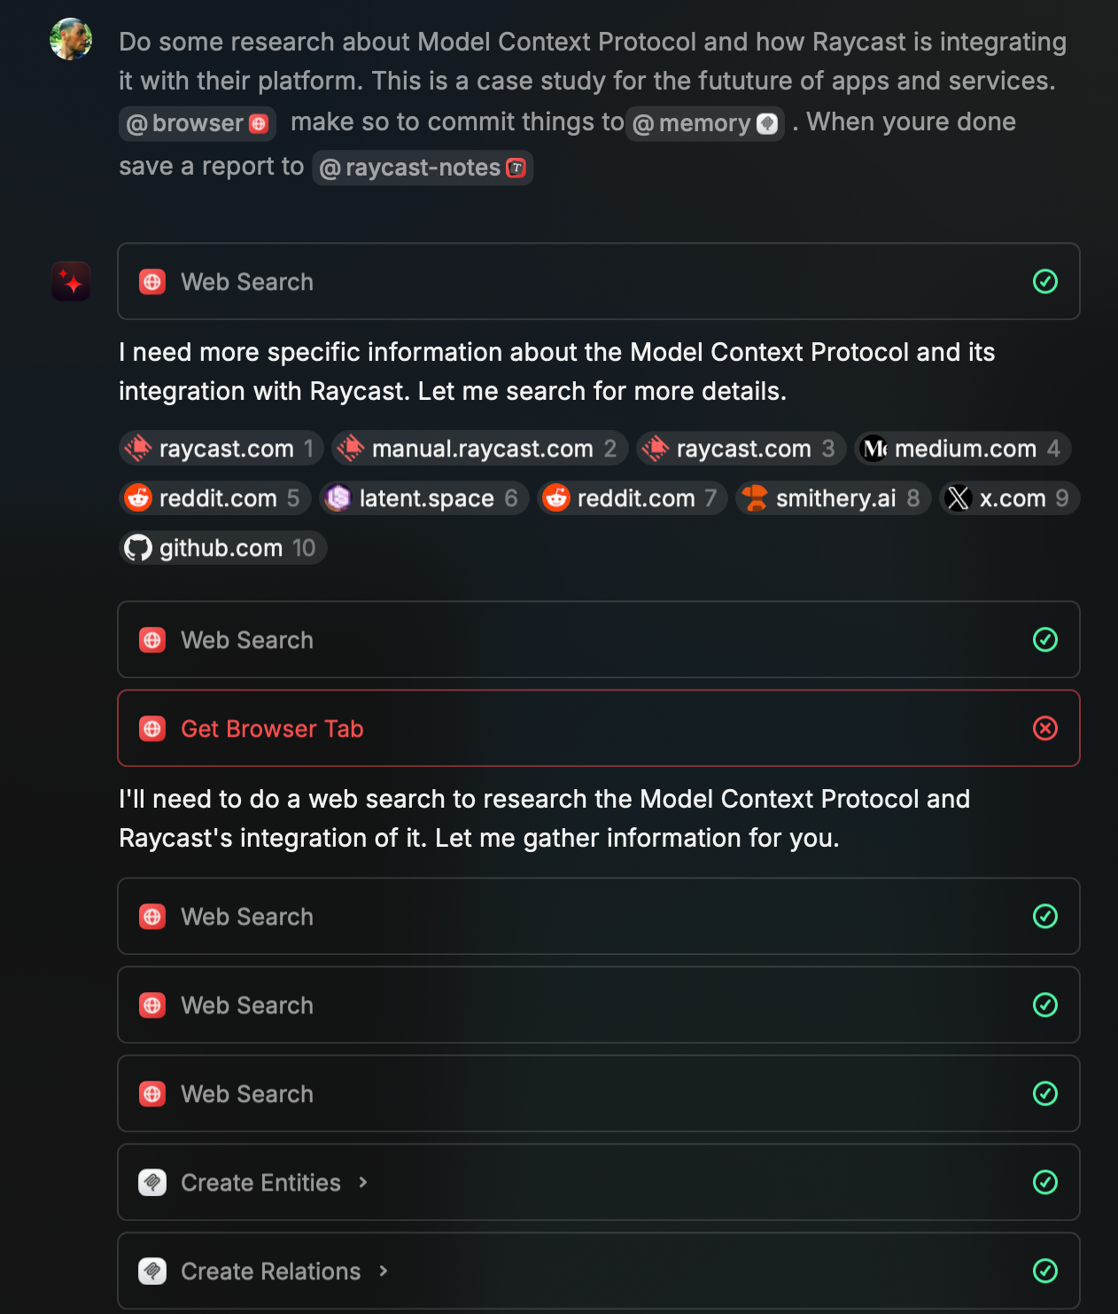Open the failed Get Browser Tab step
Viewport: 1118px width, 1314px height.
pos(599,728)
